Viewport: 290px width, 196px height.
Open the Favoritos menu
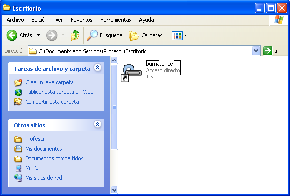81,20
